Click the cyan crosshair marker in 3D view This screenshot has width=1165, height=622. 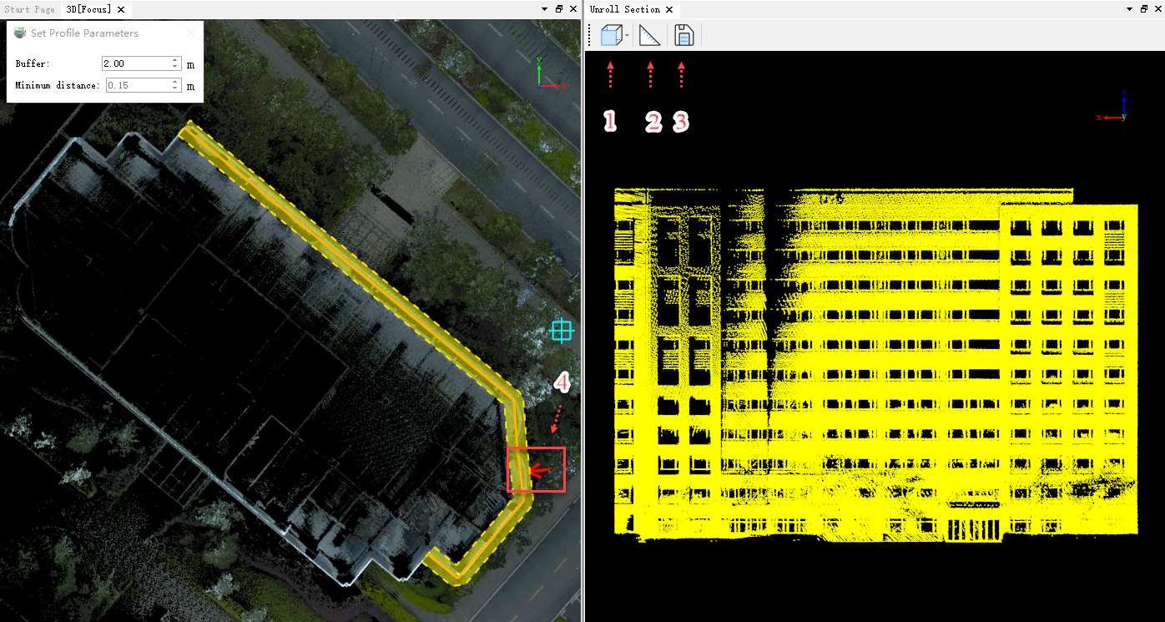[x=562, y=331]
